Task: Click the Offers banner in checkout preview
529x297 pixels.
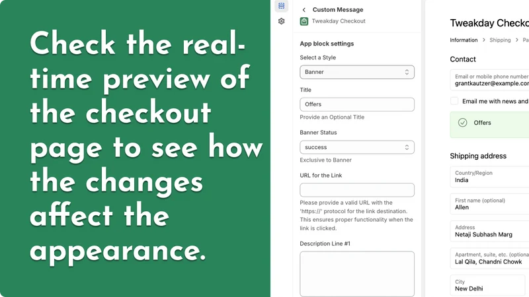Action: 489,125
